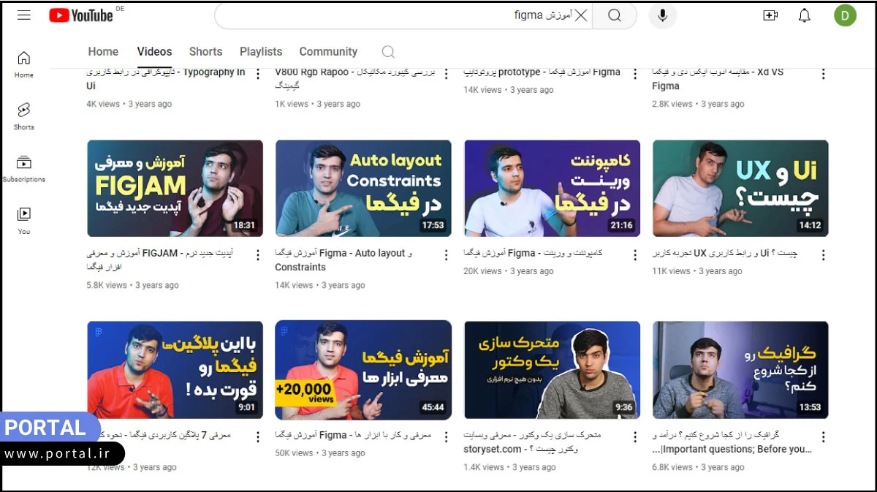Switch to the Shorts tab

point(205,52)
